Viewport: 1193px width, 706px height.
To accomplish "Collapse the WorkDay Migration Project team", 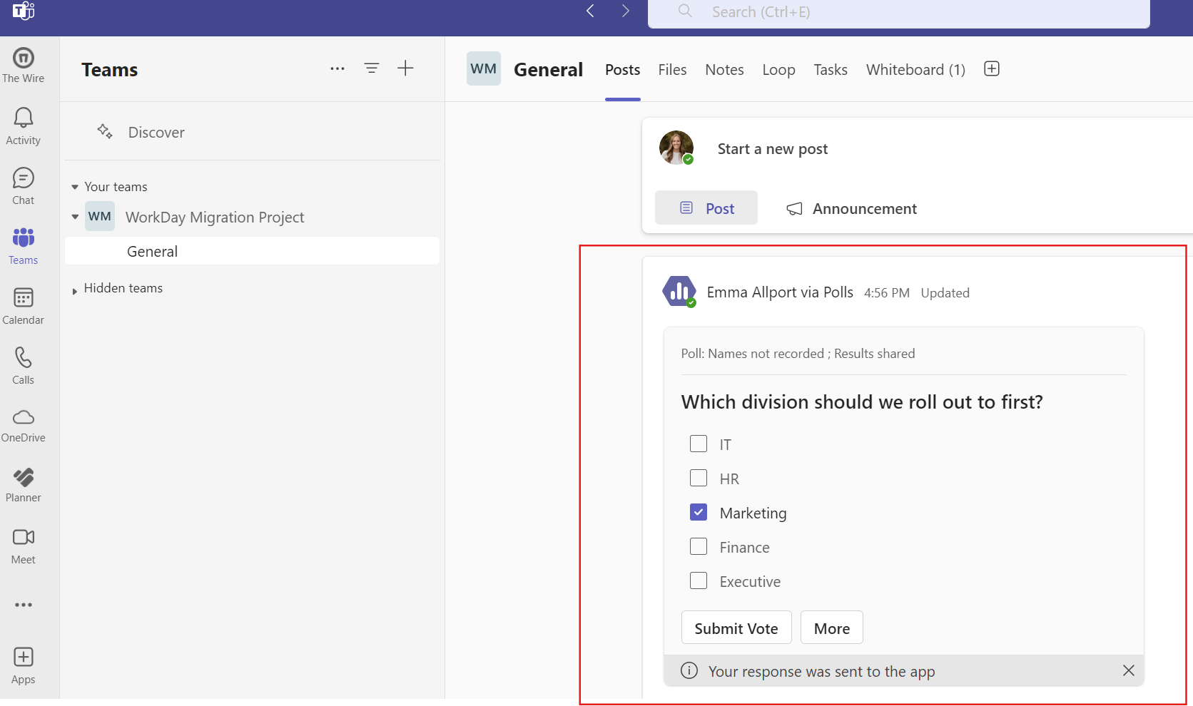I will pyautogui.click(x=75, y=217).
